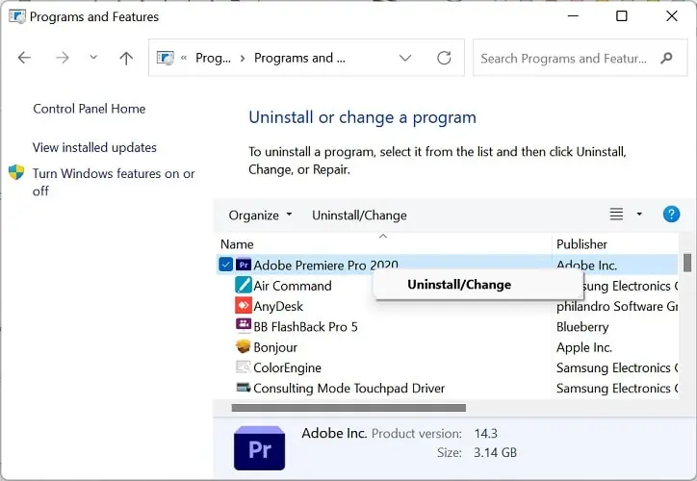This screenshot has width=697, height=481.
Task: Open Turn Windows features on or off
Action: (x=114, y=182)
